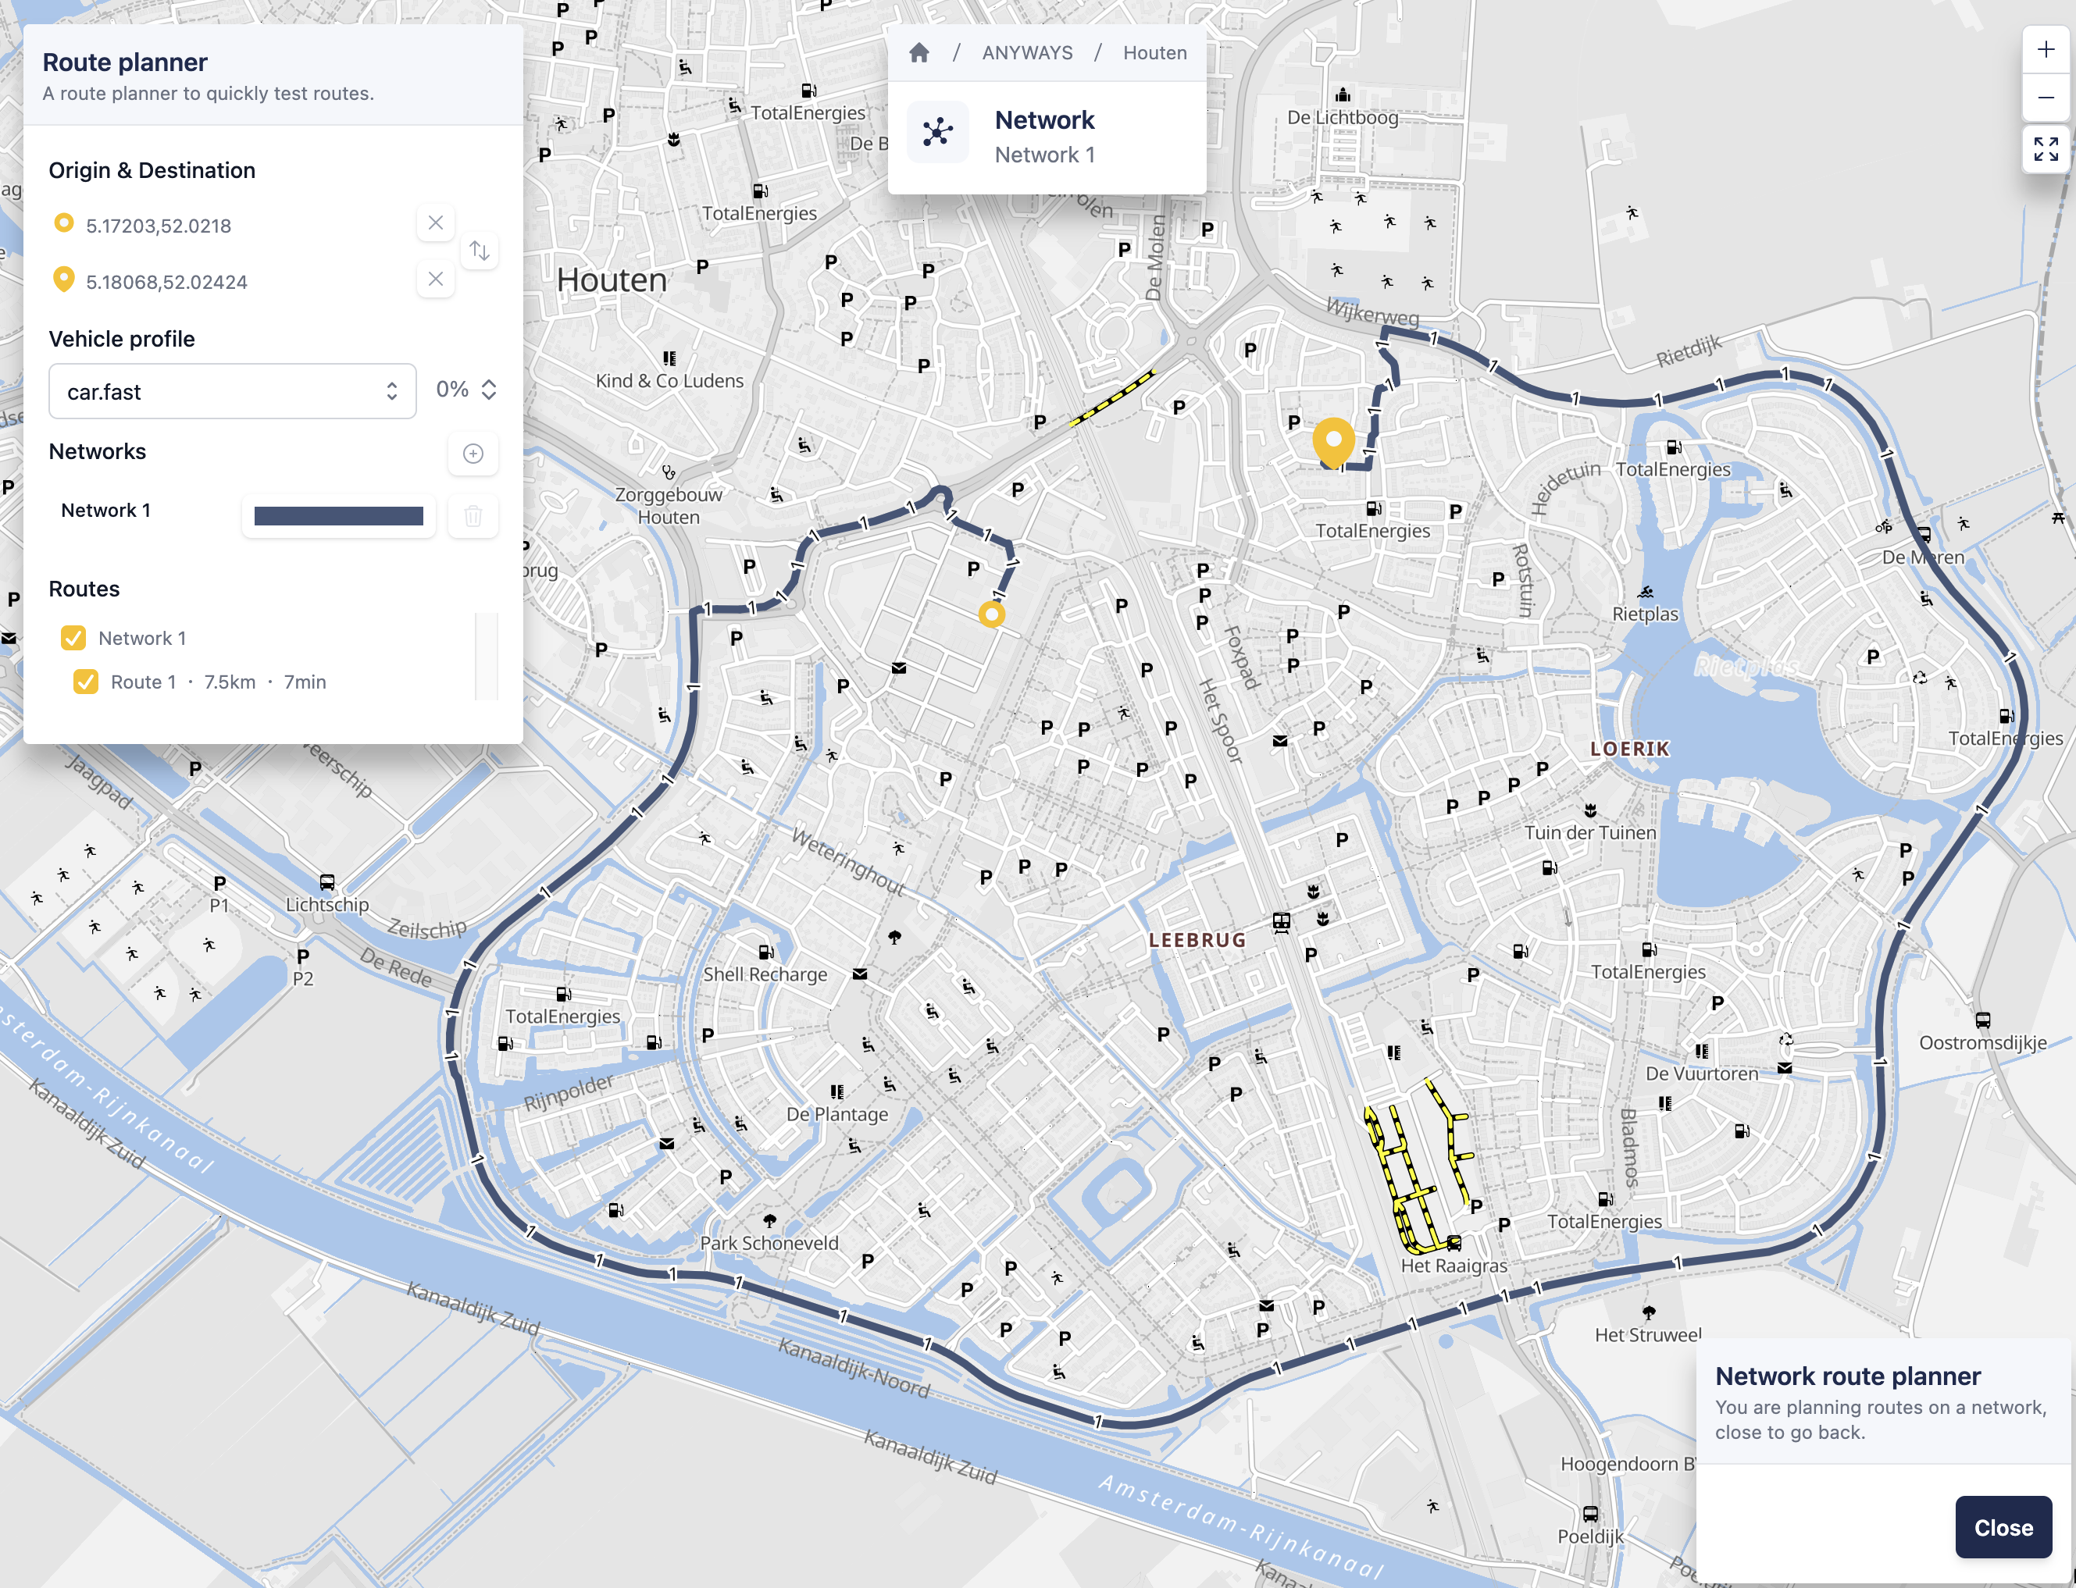
Task: Clear the destination coordinate with its X control
Action: point(435,279)
